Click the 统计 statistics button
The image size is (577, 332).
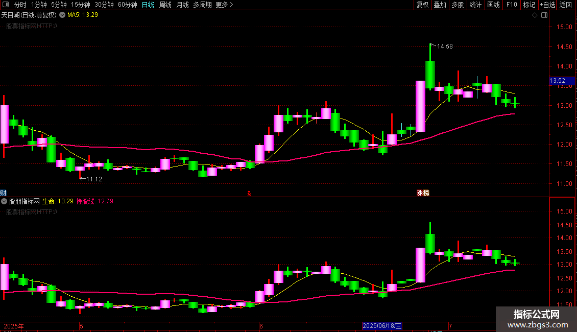475,5
